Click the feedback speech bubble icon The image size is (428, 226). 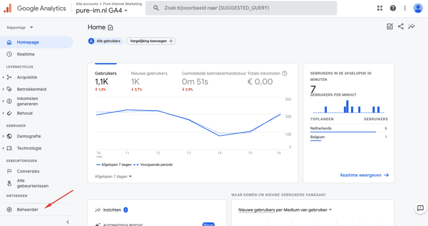[421, 208]
